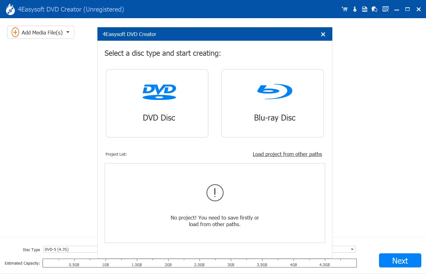Click the 'Disc Type' label in bottom bar
The image size is (426, 274).
(x=31, y=250)
